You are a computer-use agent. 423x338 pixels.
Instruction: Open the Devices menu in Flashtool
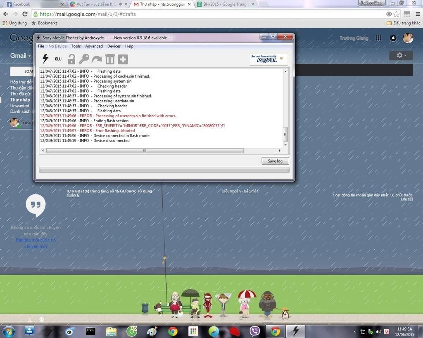pos(114,46)
